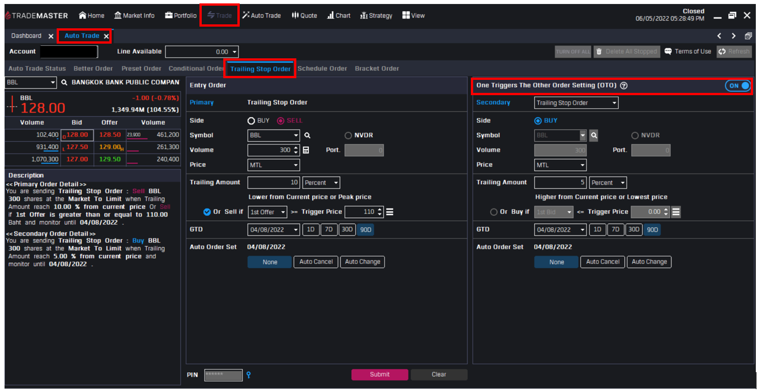Click the search icon next to secondary Symbol

click(594, 135)
